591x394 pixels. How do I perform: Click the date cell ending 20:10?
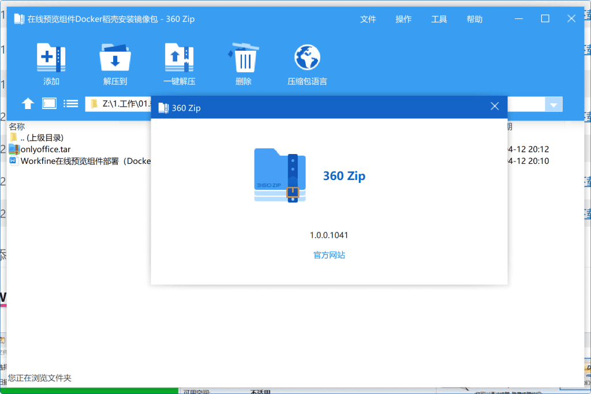point(529,161)
